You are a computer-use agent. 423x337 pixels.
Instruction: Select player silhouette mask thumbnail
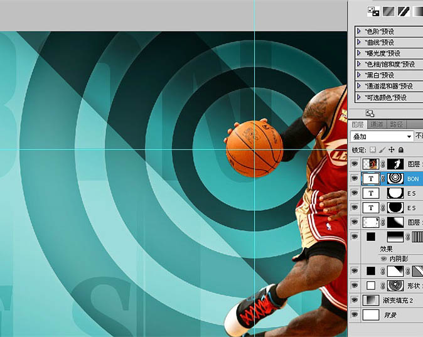pyautogui.click(x=395, y=164)
